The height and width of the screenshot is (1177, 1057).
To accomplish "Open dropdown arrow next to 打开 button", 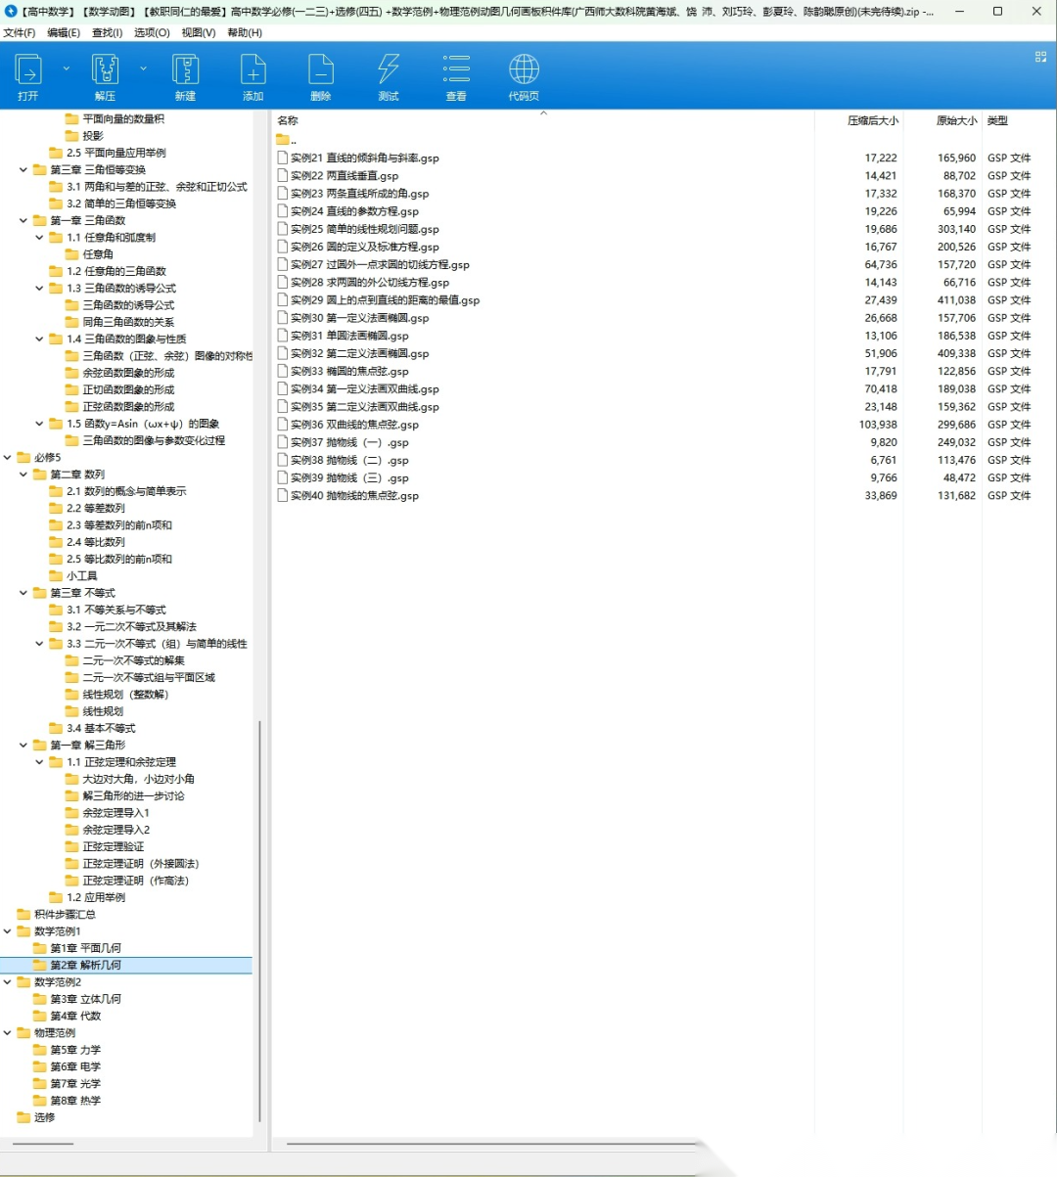I will (67, 68).
